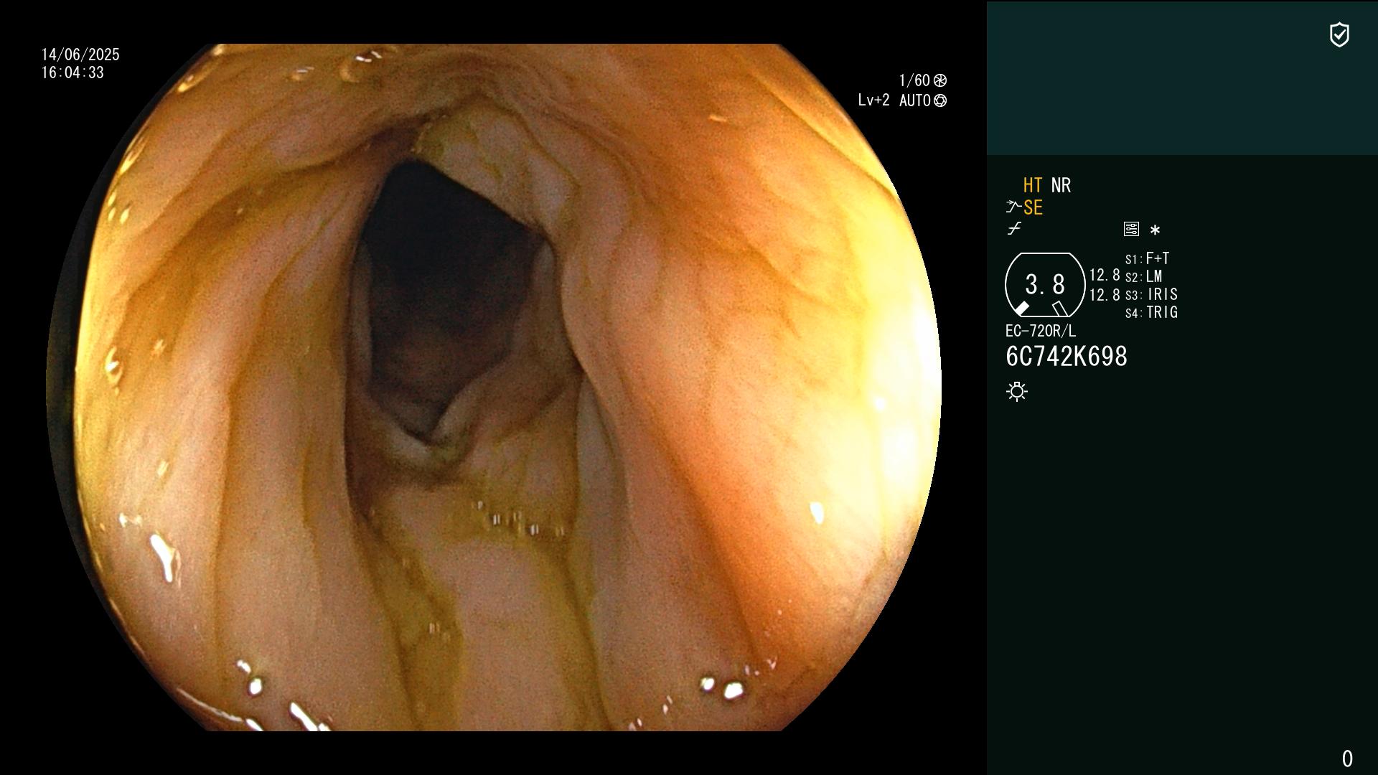
Task: Click the AUTO iris mode label
Action: click(x=915, y=100)
